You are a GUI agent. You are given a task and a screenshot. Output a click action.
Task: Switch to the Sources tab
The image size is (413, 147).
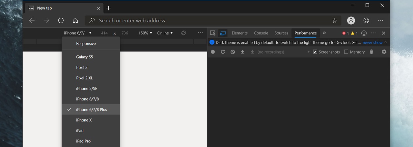(282, 33)
